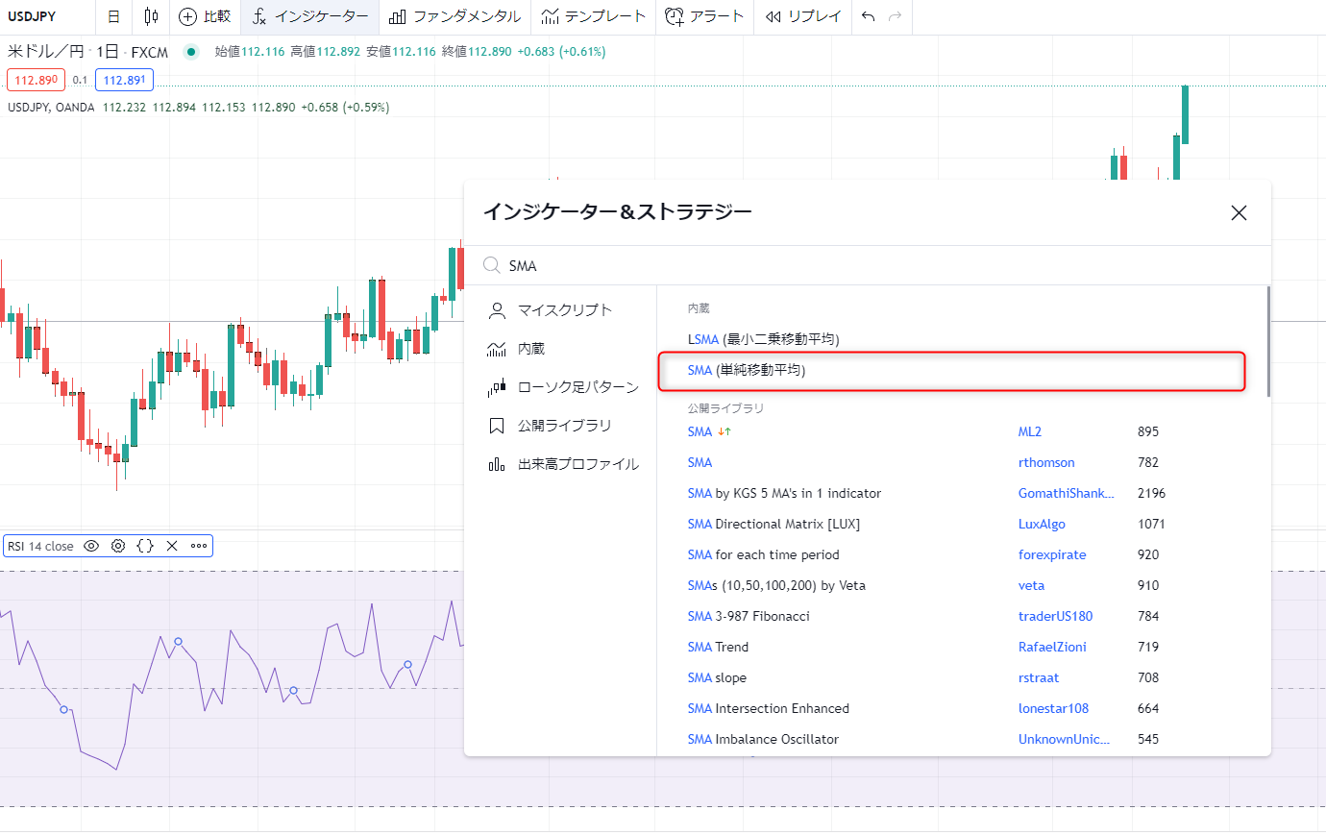
Task: Click the 比較 compare button
Action: coord(206,16)
